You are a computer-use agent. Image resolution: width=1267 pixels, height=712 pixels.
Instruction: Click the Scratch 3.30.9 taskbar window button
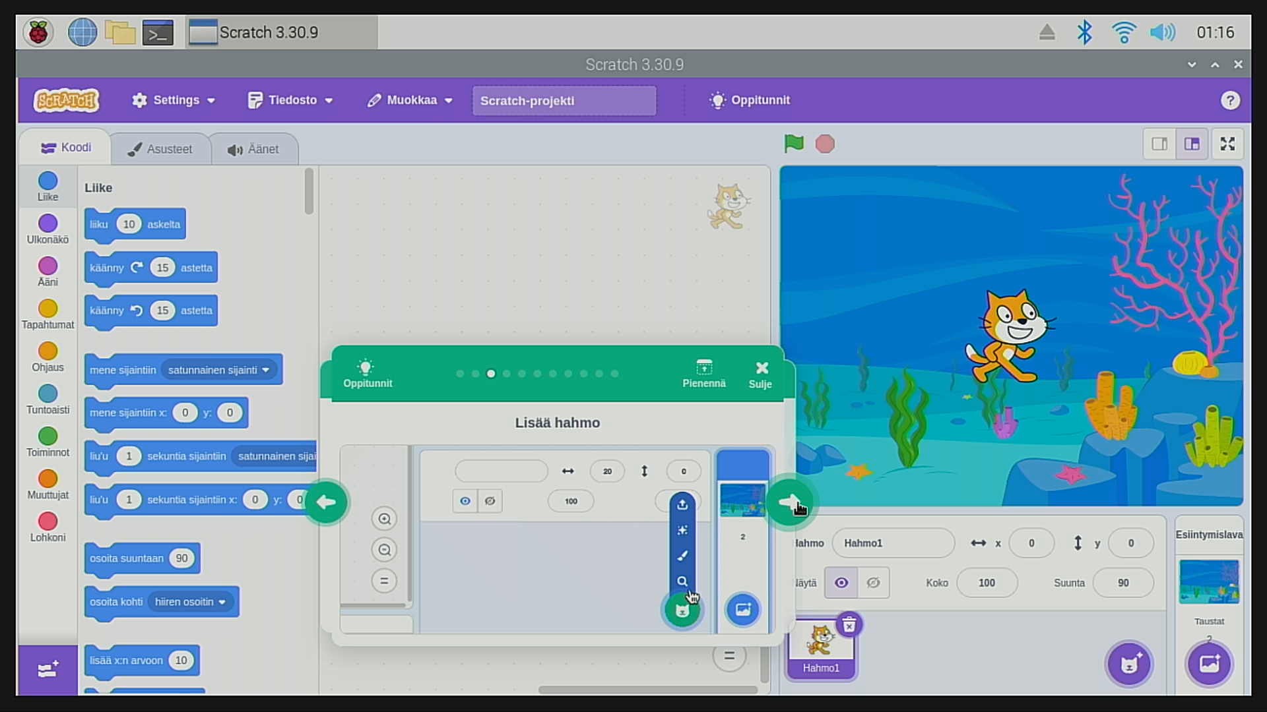click(282, 32)
